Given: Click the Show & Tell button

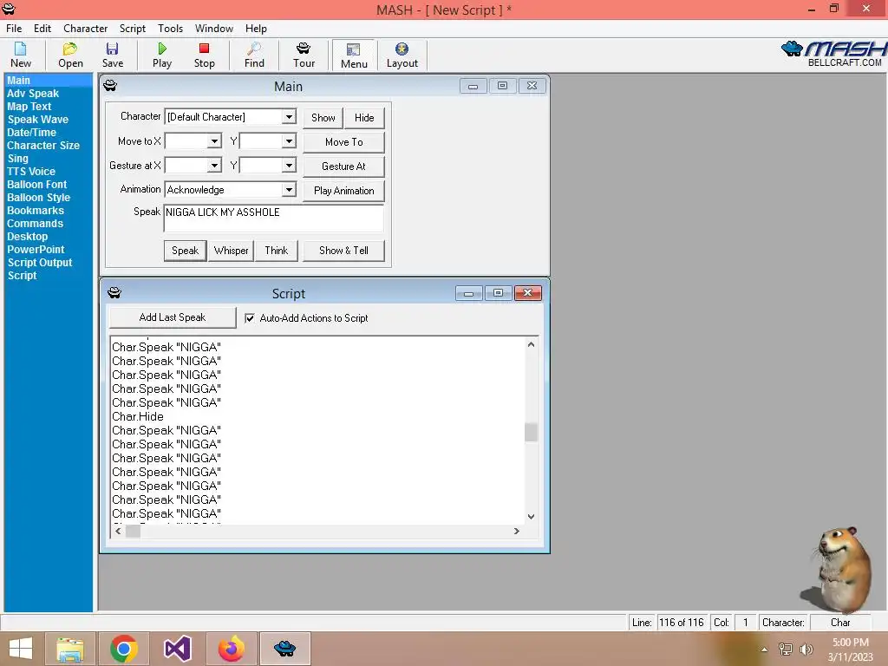Looking at the screenshot, I should pos(343,251).
